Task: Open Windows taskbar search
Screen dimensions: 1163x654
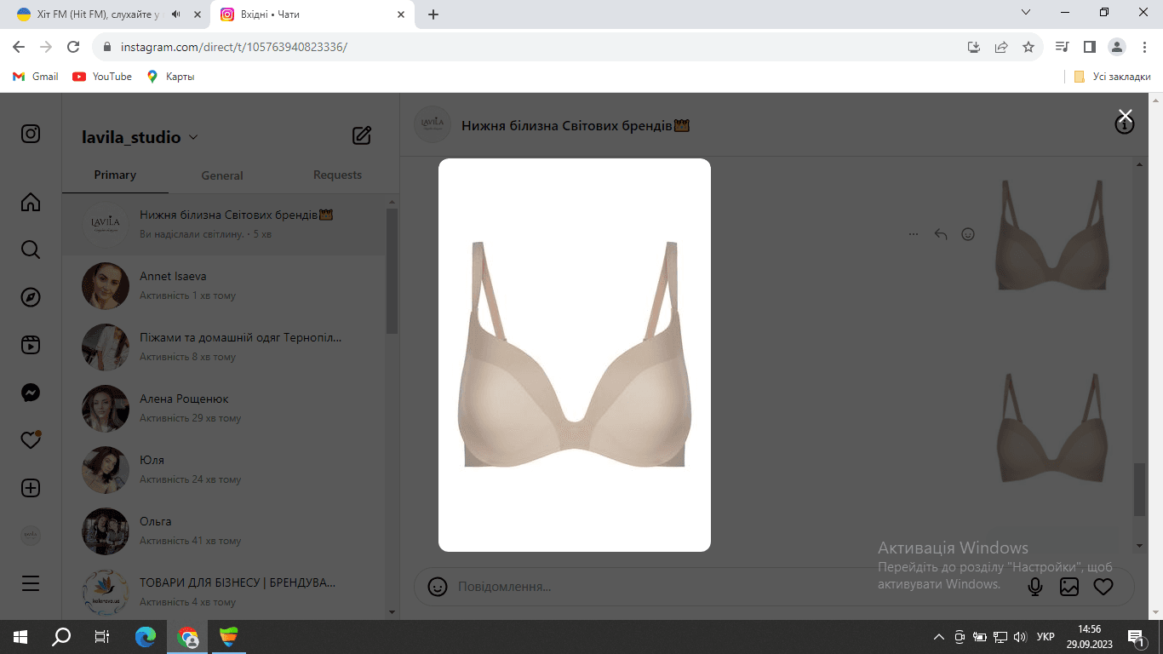Action: (61, 637)
